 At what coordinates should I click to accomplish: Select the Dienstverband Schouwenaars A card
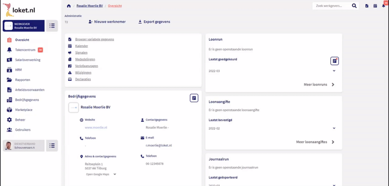pyautogui.click(x=24, y=145)
